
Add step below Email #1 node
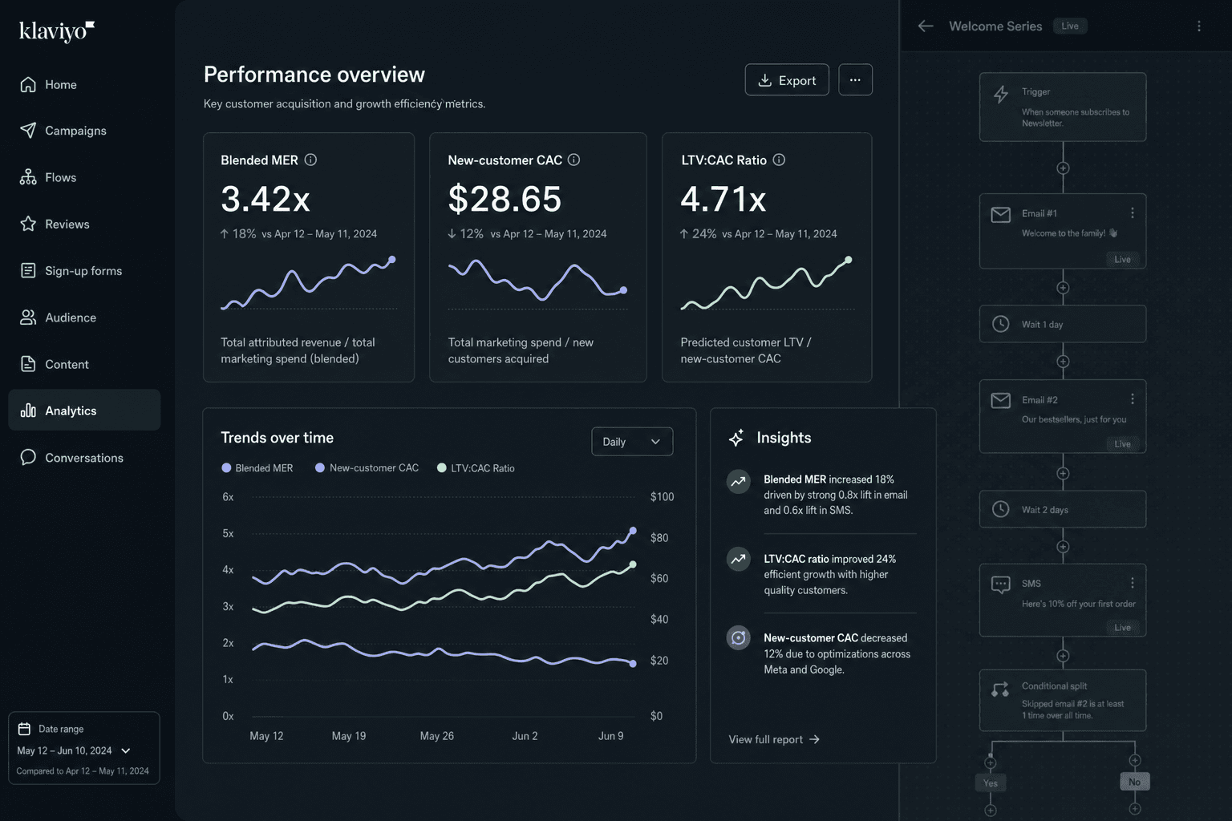1063,288
